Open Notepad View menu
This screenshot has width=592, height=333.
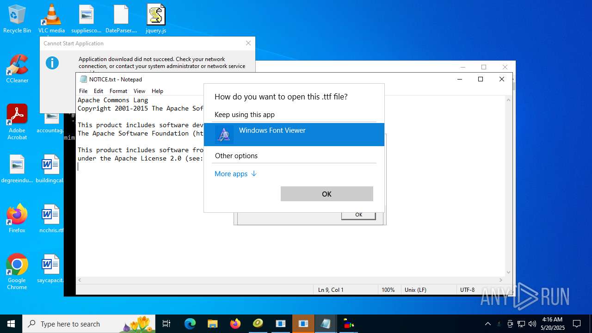[x=139, y=91]
